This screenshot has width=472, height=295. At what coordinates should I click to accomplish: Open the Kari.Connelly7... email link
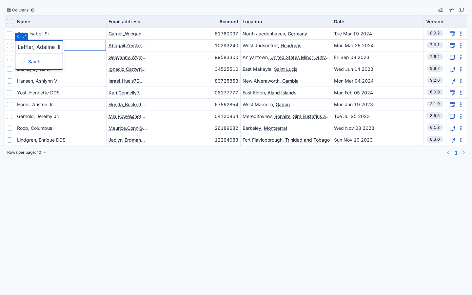pyautogui.click(x=126, y=93)
